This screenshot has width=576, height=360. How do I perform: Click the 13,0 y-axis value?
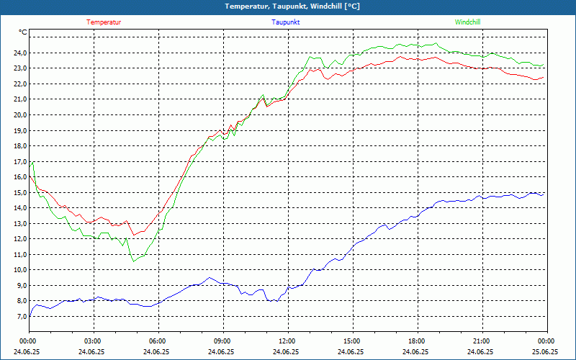click(20, 223)
